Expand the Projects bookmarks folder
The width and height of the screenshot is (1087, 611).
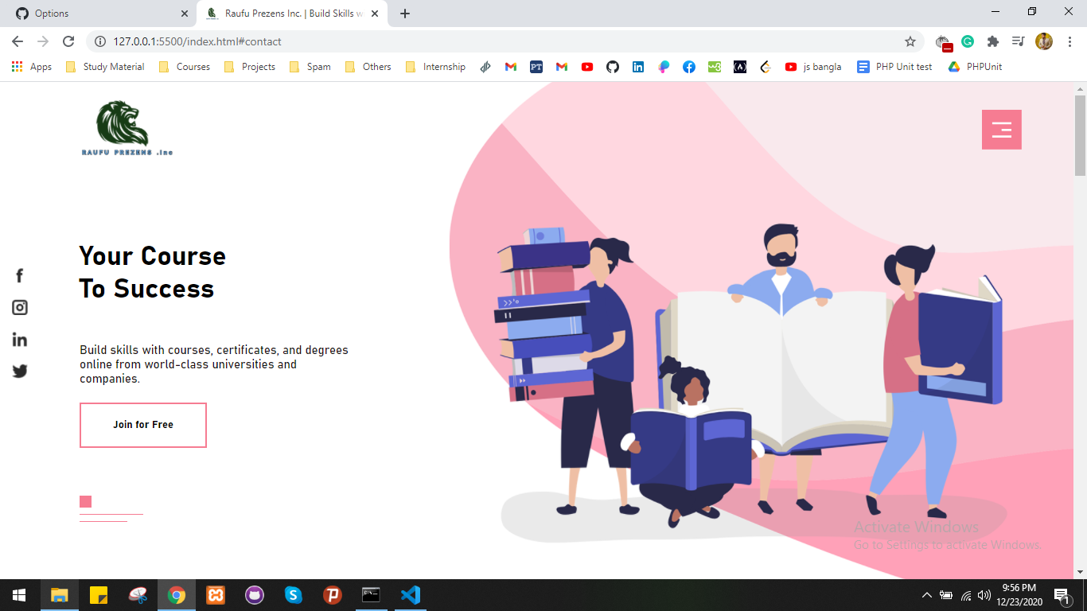click(x=249, y=67)
